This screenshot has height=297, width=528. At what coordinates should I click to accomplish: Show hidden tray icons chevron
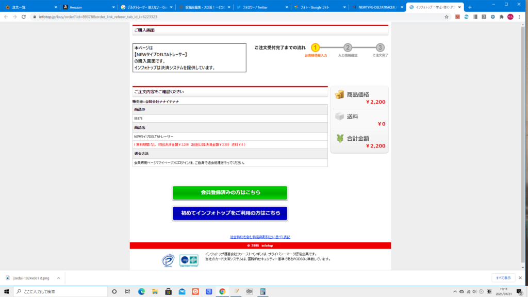(455, 292)
